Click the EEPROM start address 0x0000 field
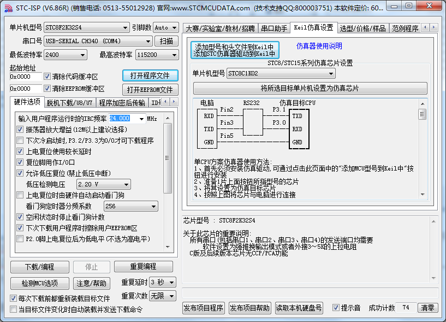This screenshot has width=446, height=322. tap(26, 89)
